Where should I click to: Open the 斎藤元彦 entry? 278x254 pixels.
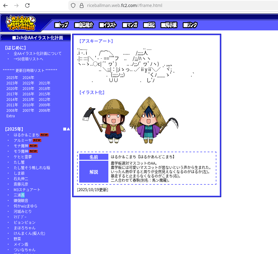pos(21,184)
